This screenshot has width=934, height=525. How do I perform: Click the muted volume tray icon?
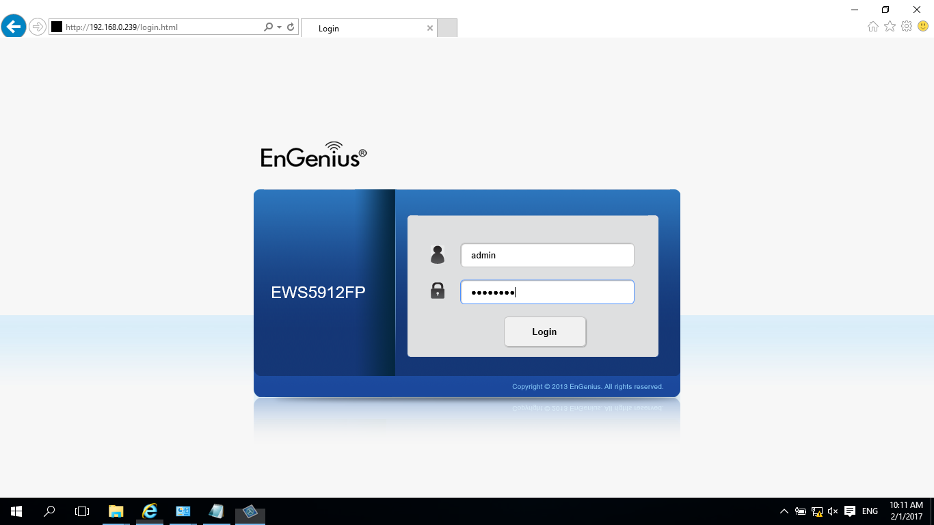click(833, 511)
